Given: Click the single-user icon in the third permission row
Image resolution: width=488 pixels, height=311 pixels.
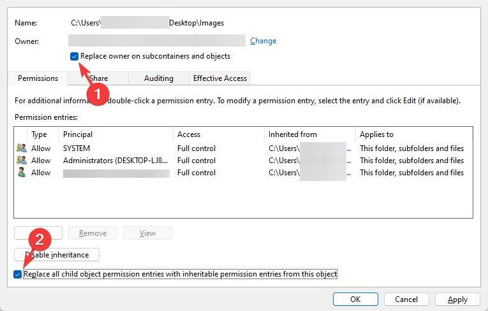Looking at the screenshot, I should click(x=21, y=173).
